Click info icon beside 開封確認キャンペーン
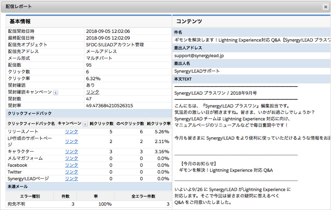 pos(56,92)
